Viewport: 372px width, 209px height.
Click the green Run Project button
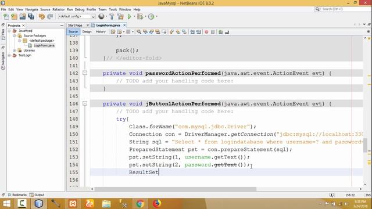(x=129, y=17)
